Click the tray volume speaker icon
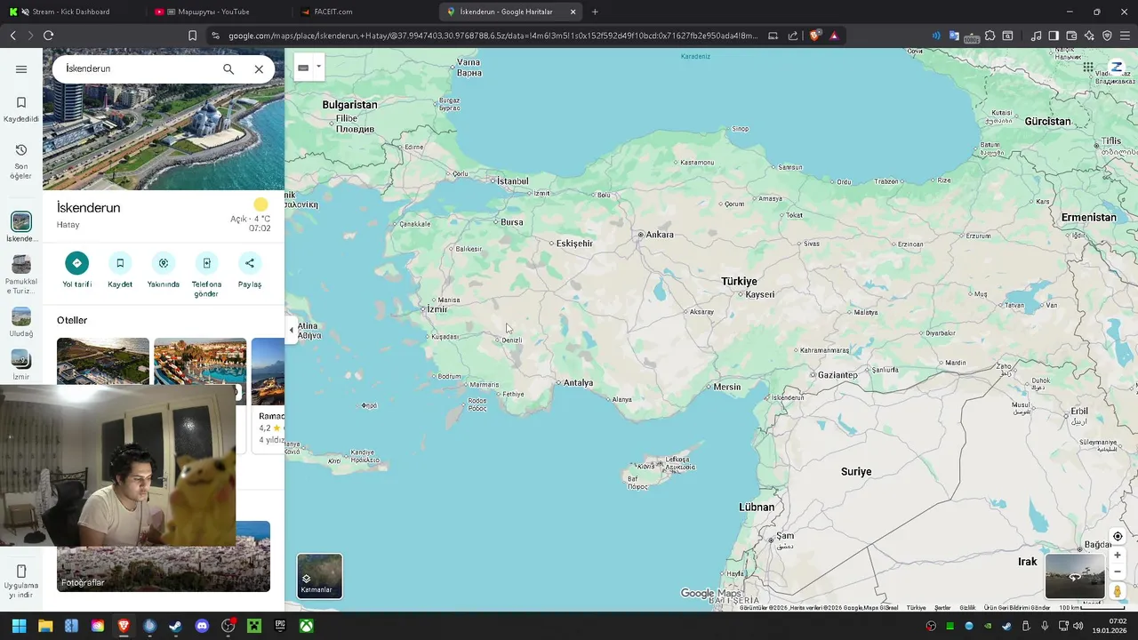The image size is (1138, 640). (1078, 626)
